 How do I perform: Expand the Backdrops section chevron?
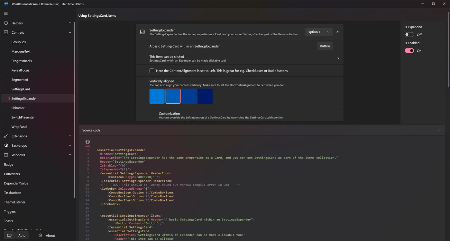(x=70, y=145)
